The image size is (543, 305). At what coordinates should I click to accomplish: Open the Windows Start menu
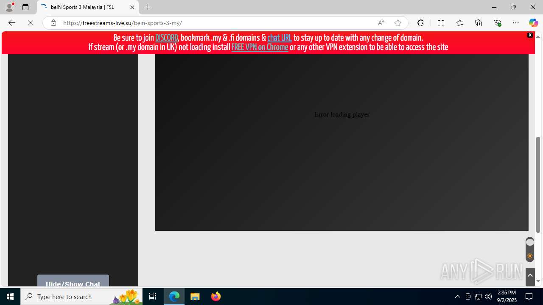pyautogui.click(x=10, y=297)
